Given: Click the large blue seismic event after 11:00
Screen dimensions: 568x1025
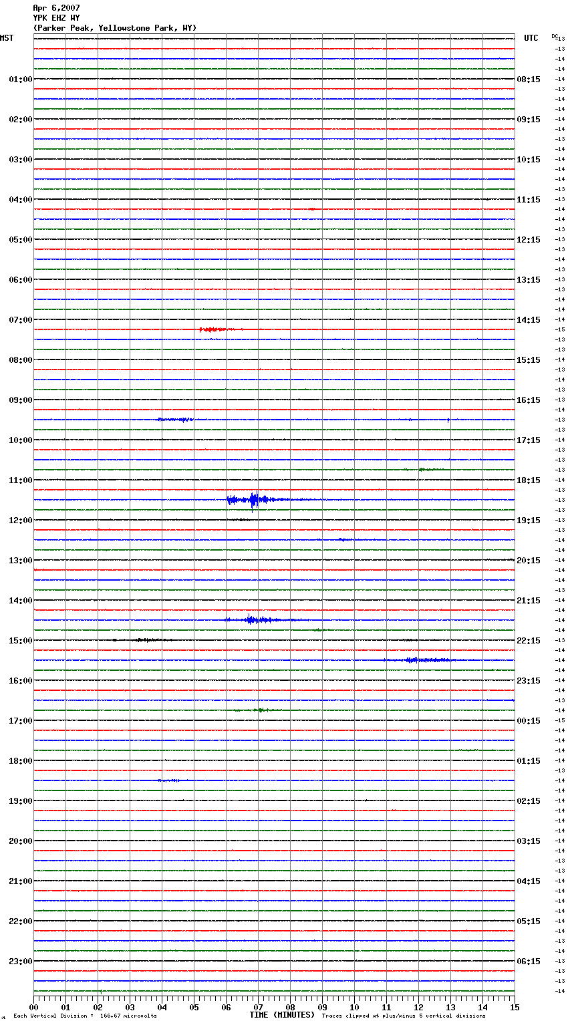Looking at the screenshot, I should pos(254,500).
